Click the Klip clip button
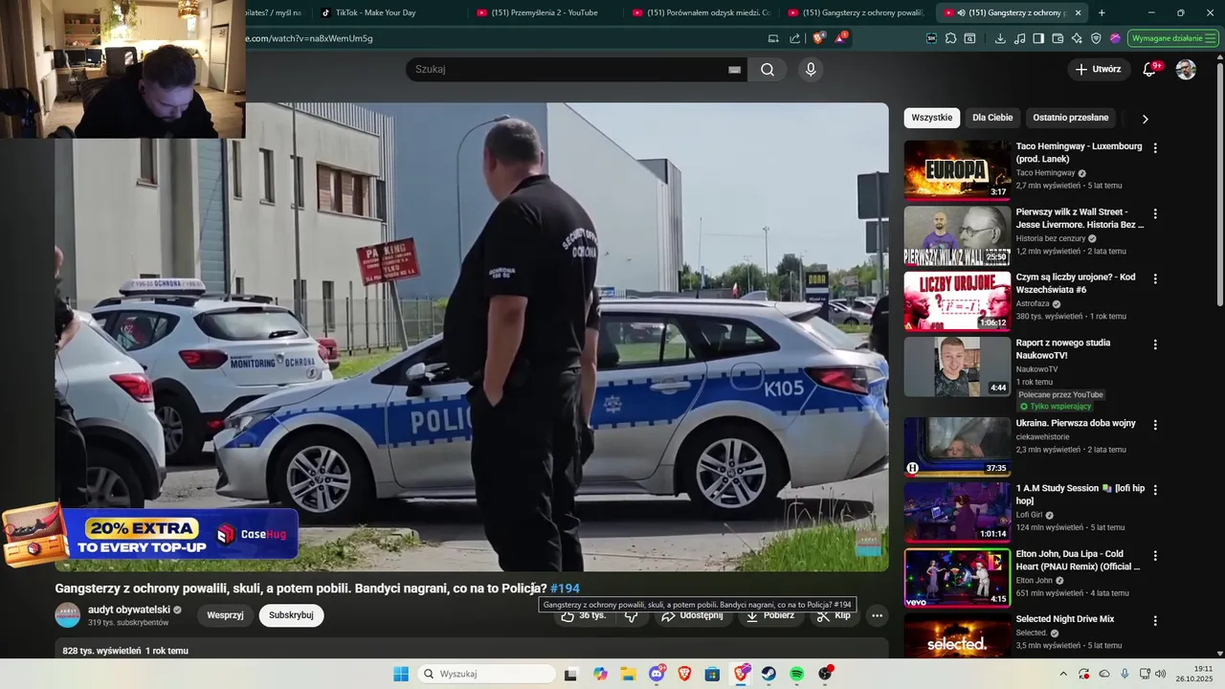1225x689 pixels. pyautogui.click(x=834, y=615)
